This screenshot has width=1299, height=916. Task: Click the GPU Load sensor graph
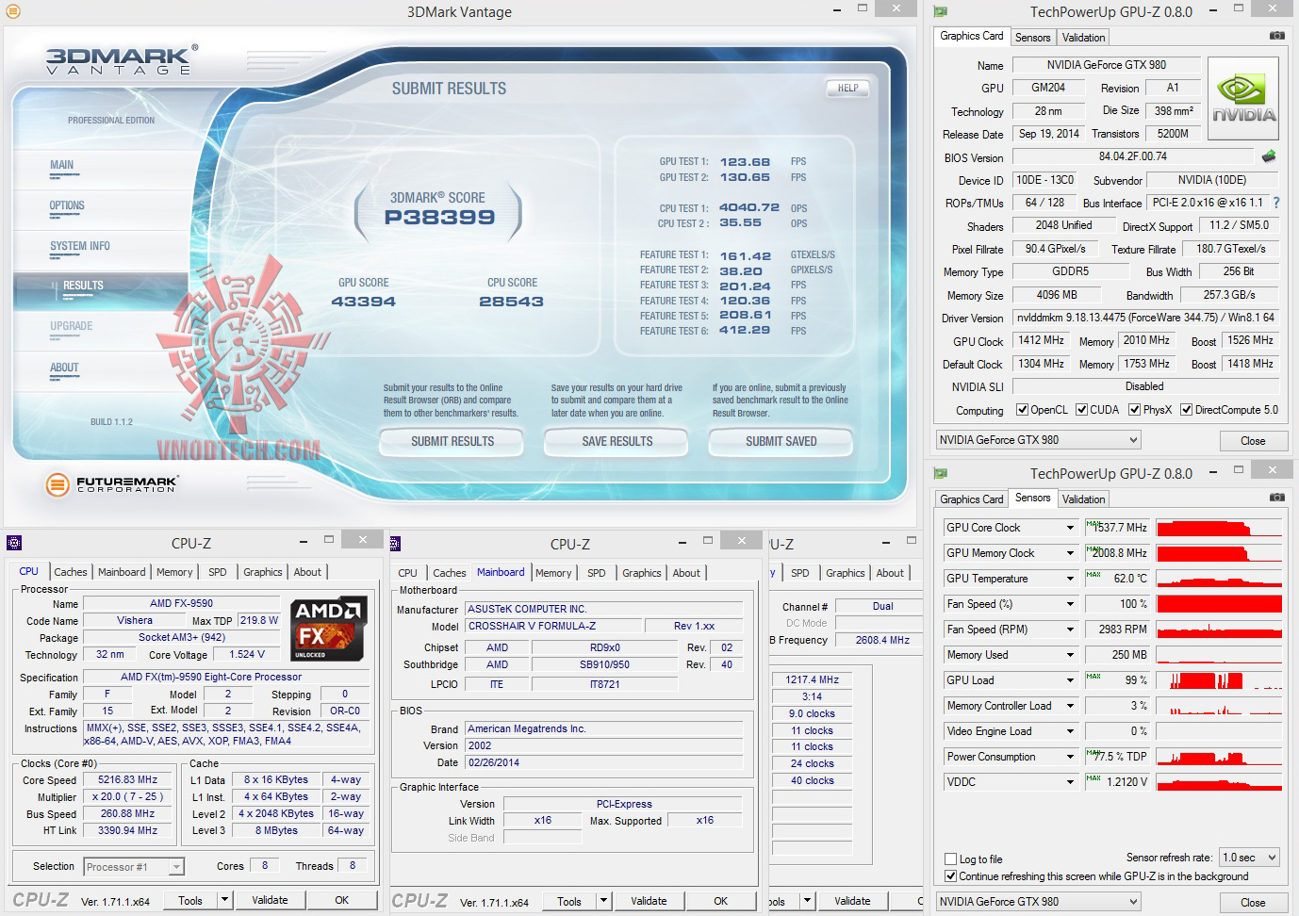tap(1219, 680)
